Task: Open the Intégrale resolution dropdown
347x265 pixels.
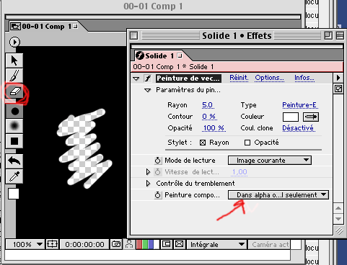Action: [x=216, y=245]
